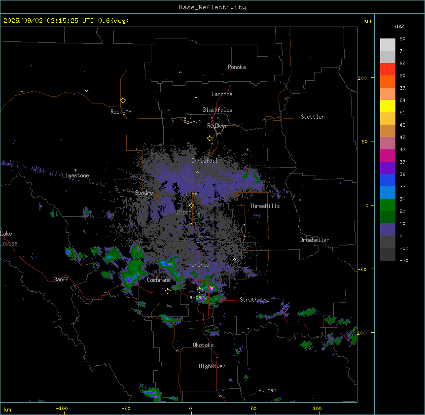Select the purple 36-39 dBZ legend swatch
Screen dimensions: 425x415
tap(388, 168)
